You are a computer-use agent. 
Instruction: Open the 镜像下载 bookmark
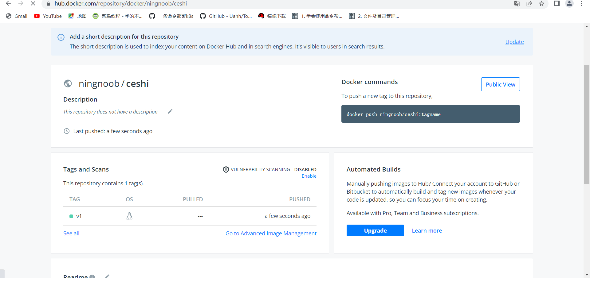click(272, 16)
